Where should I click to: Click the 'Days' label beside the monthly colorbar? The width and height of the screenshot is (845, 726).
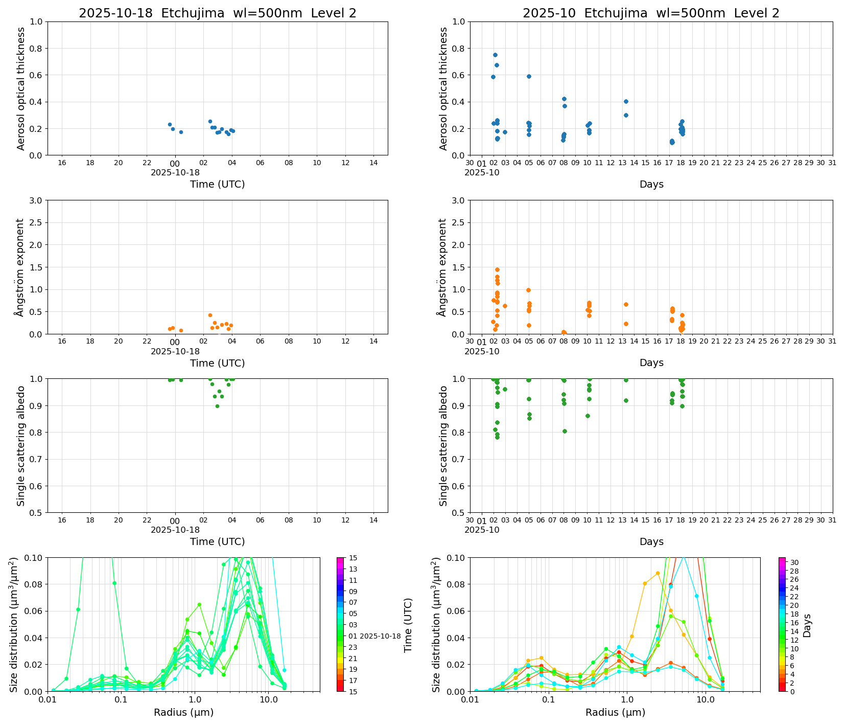pos(807,625)
